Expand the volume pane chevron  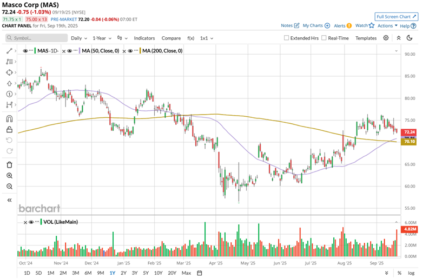(396, 222)
